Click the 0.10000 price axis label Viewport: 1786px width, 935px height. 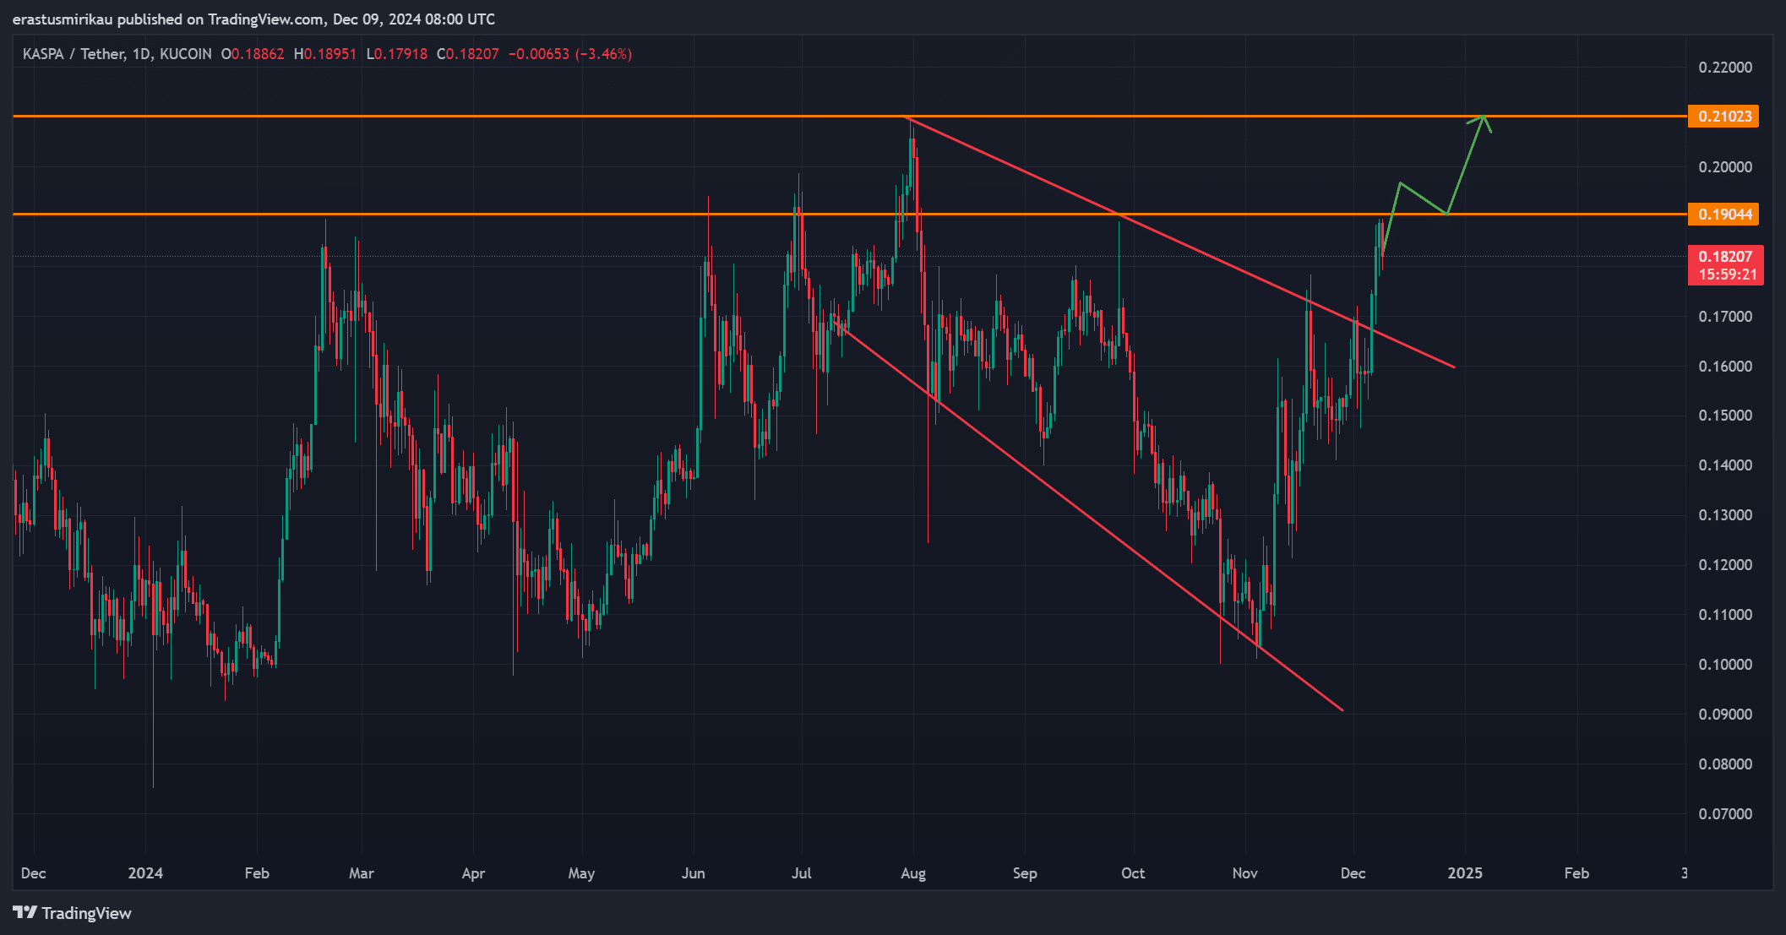pos(1725,665)
